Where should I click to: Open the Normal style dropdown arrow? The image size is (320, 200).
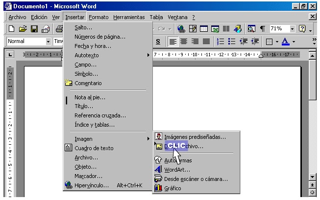(x=48, y=42)
